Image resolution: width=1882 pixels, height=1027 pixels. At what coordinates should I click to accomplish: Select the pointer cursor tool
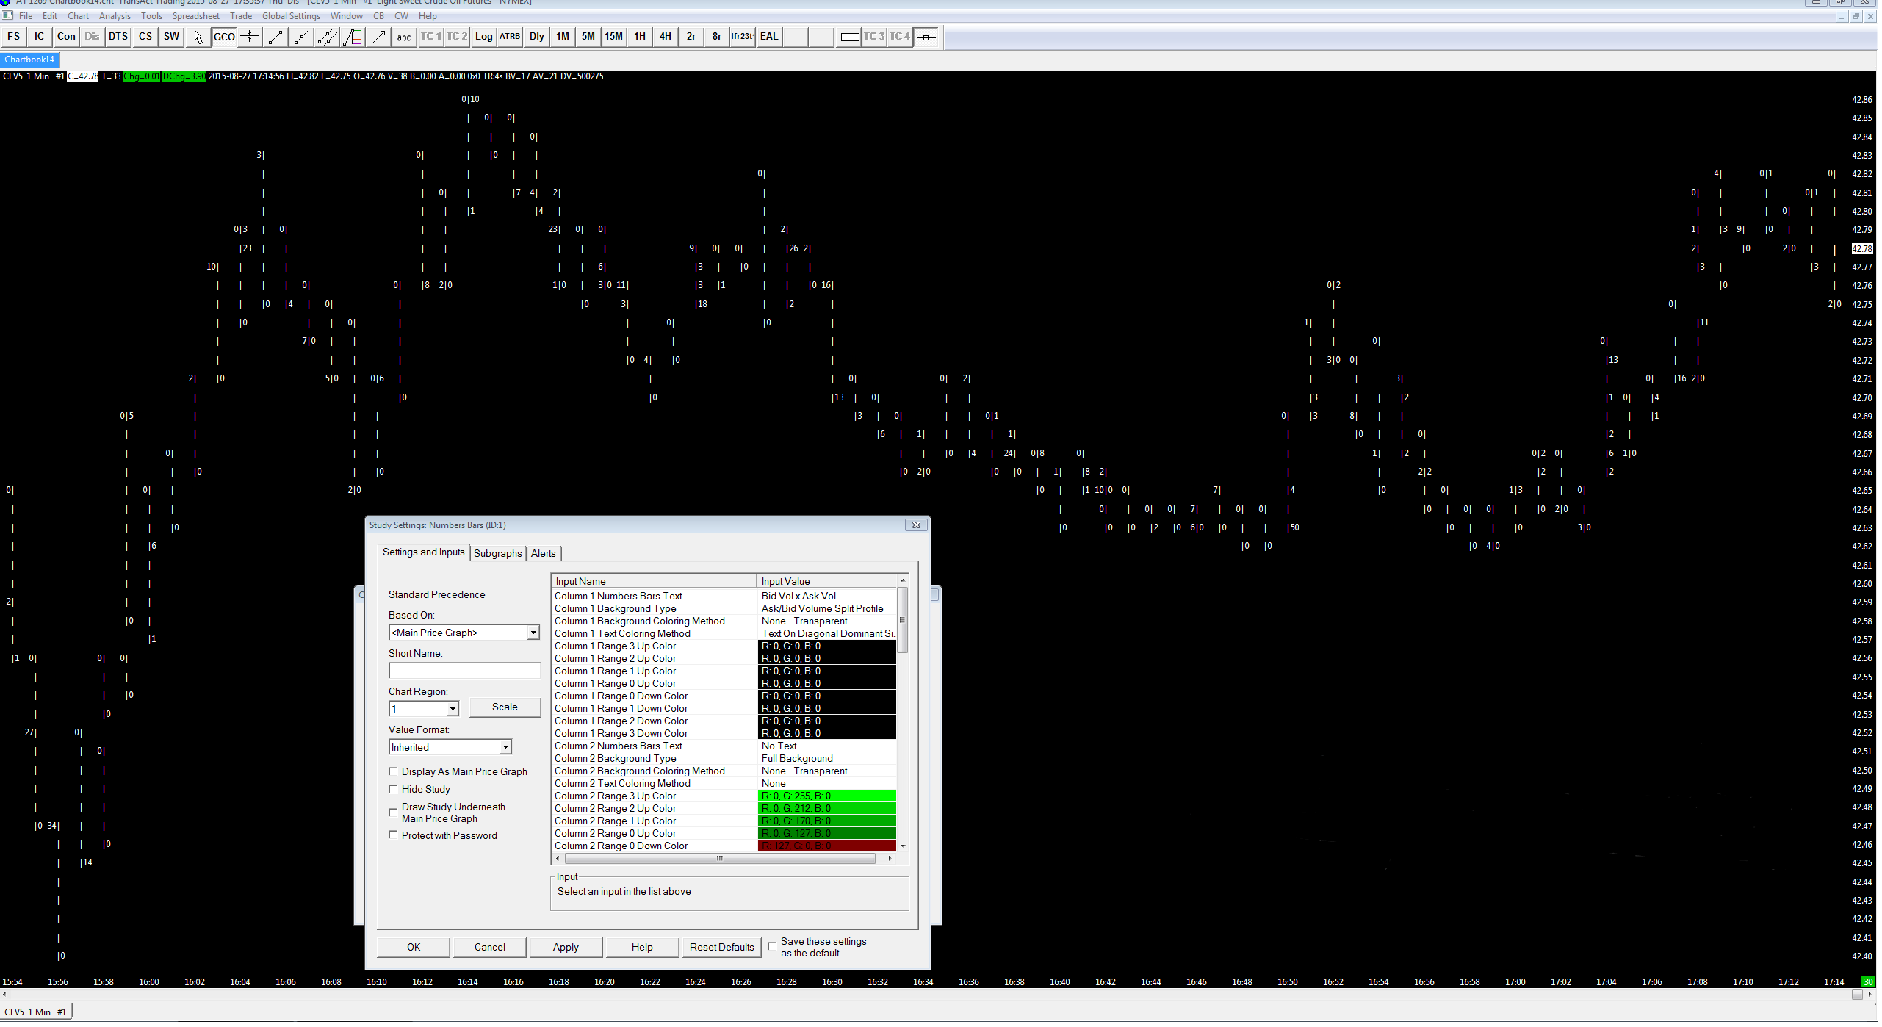point(198,37)
